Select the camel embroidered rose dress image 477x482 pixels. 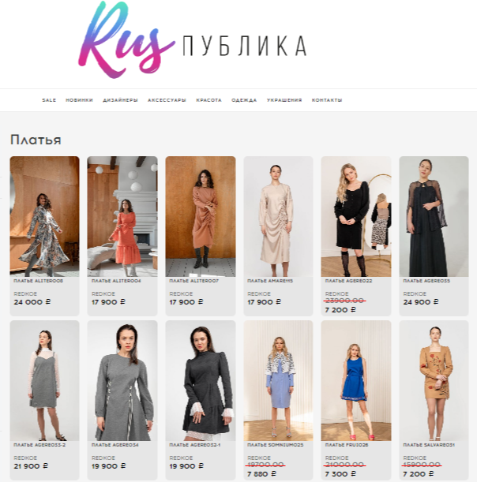click(434, 380)
